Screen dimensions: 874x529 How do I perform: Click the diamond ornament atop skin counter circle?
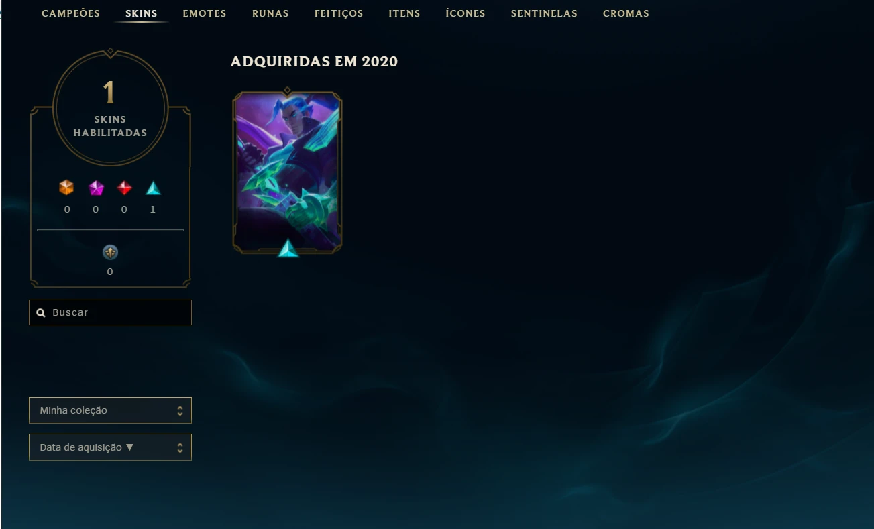click(x=110, y=52)
